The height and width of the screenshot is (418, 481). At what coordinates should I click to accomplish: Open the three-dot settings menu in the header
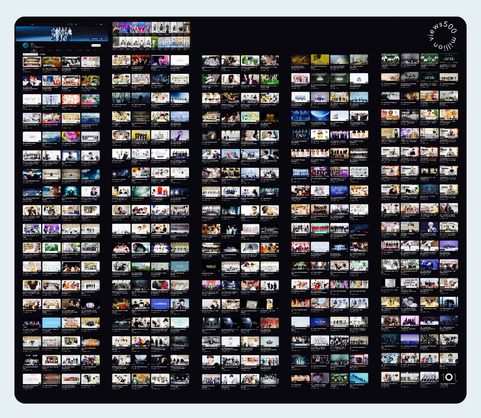tap(97, 24)
